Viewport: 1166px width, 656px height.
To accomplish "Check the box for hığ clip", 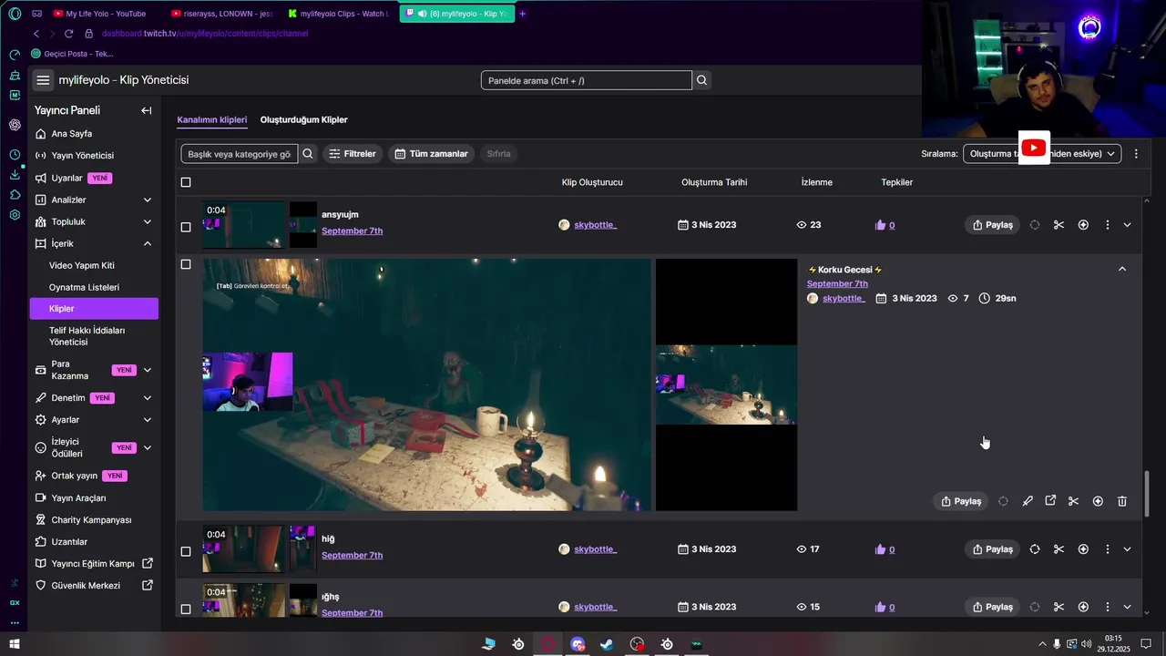I will (x=186, y=551).
